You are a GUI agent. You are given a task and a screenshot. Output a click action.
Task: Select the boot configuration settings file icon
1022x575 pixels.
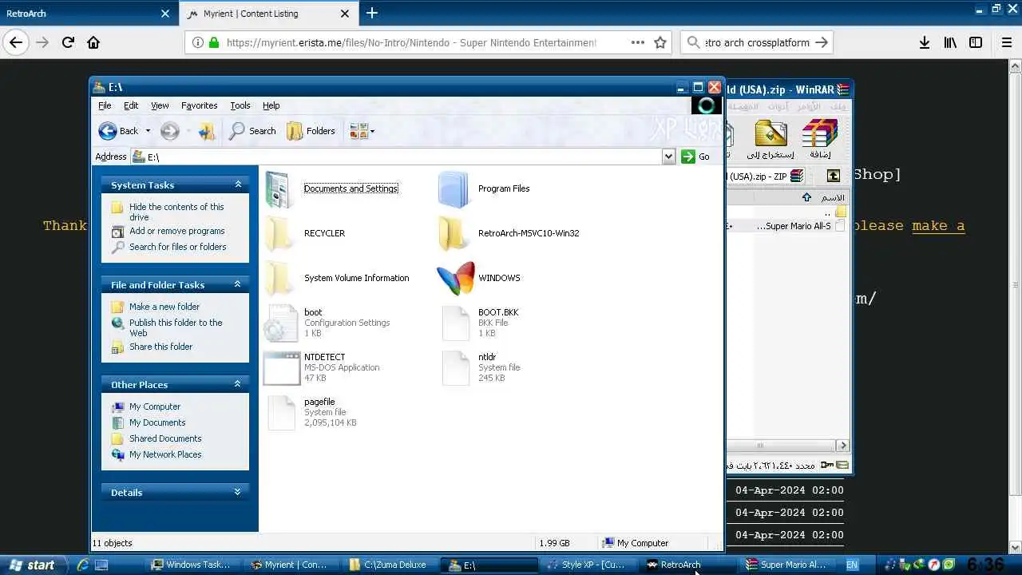click(280, 323)
